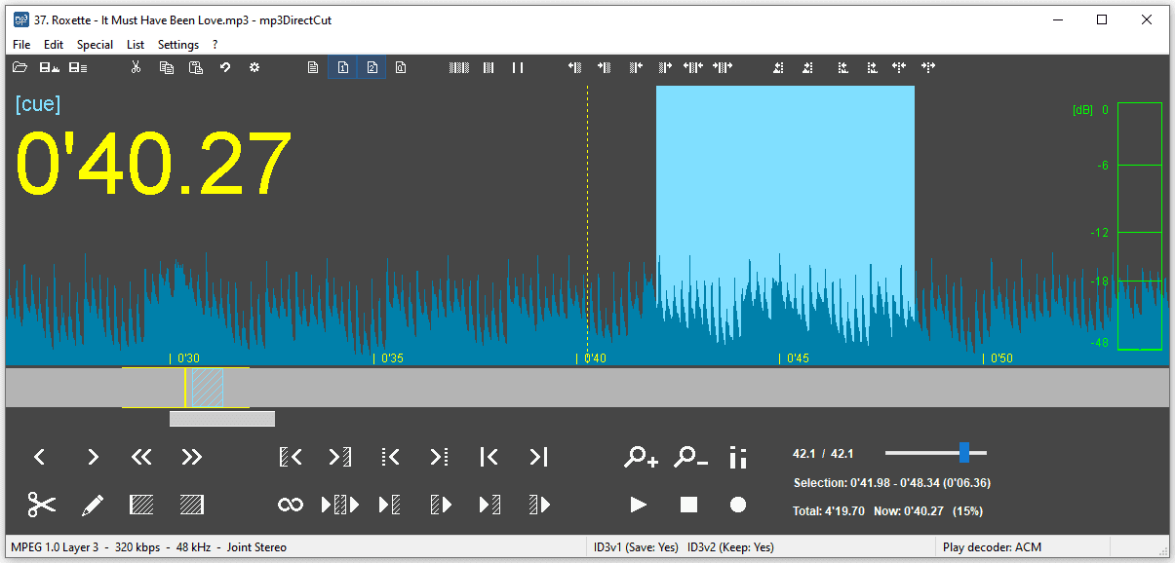Click the large 0'40.27 time display

click(x=154, y=164)
